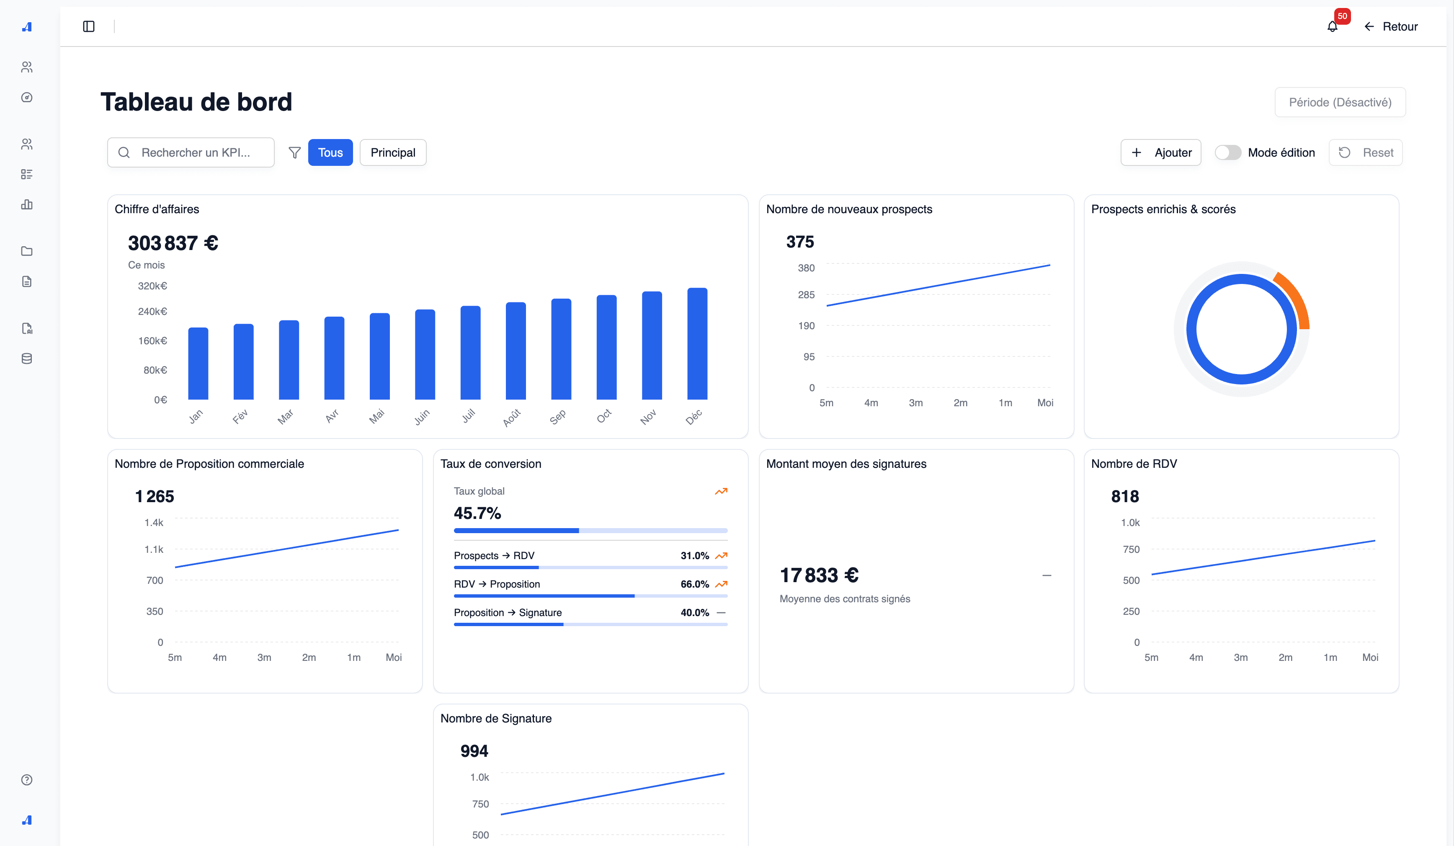The height and width of the screenshot is (846, 1454).
Task: Enable Mode édition toggle switch
Action: pos(1228,152)
